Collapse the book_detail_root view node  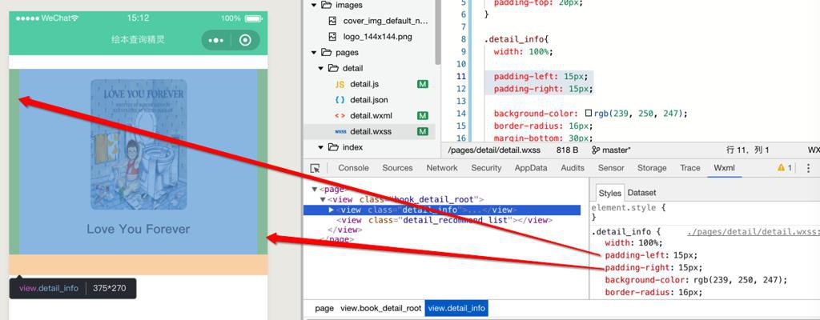[x=323, y=199]
